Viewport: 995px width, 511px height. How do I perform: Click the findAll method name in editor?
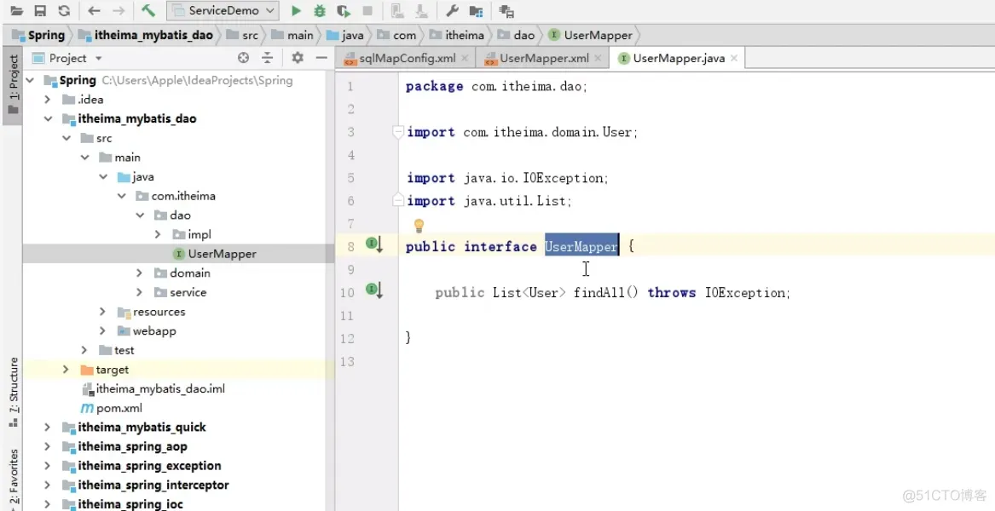599,292
